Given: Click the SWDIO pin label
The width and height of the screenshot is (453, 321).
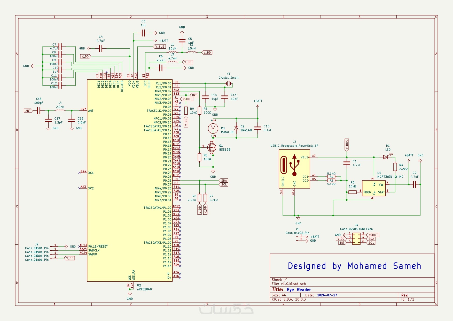Looking at the screenshot, I should (93, 254).
